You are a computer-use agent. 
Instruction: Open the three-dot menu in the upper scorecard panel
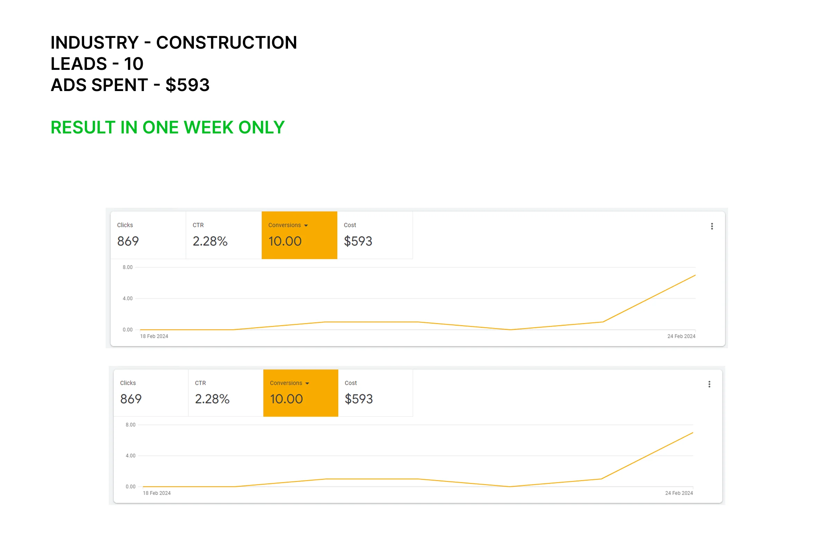(712, 226)
